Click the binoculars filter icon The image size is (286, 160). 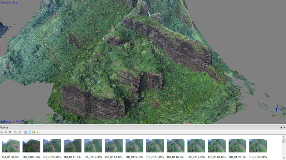point(25,132)
